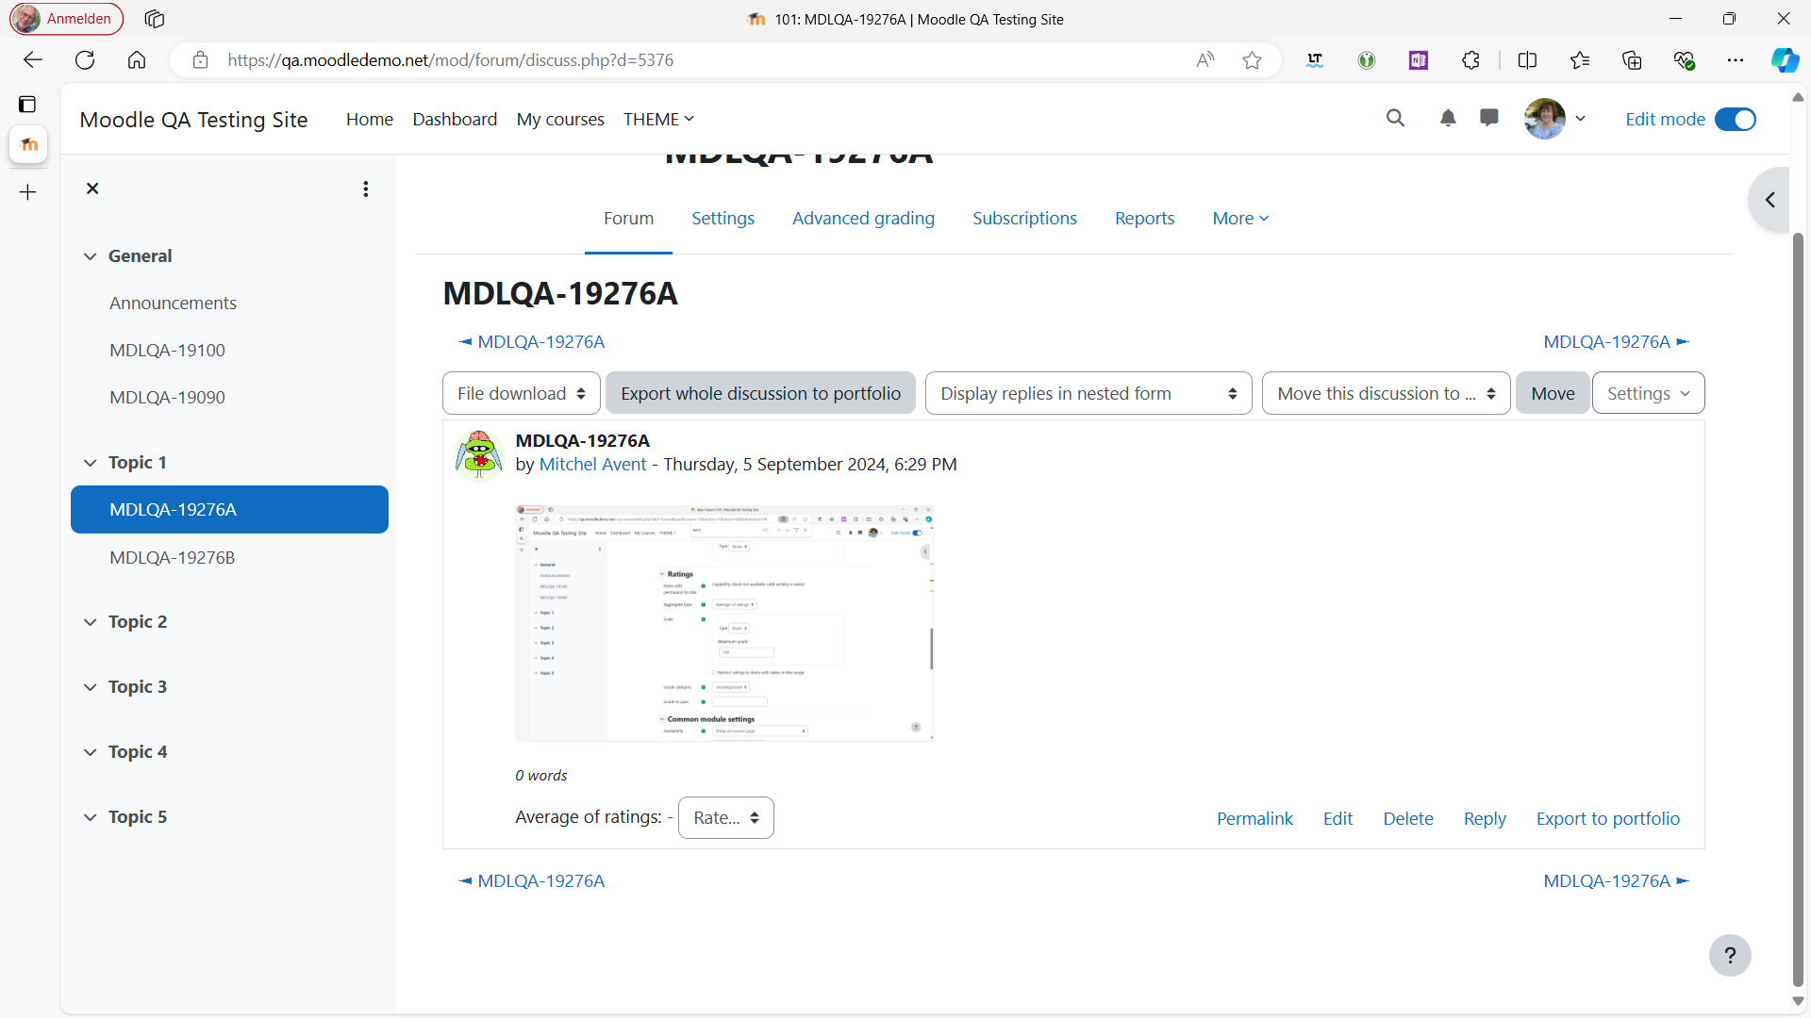This screenshot has width=1811, height=1018.
Task: Open browser extensions puzzle icon
Action: [x=1470, y=60]
